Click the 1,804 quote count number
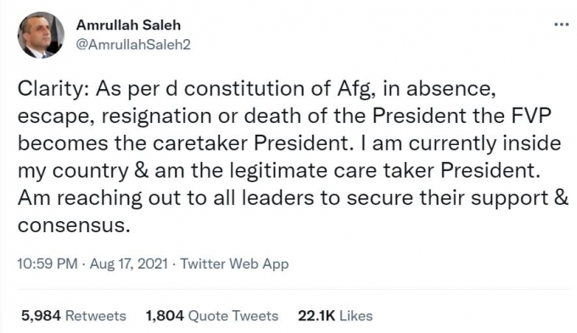Screen dimensions: 577x333 (165, 316)
